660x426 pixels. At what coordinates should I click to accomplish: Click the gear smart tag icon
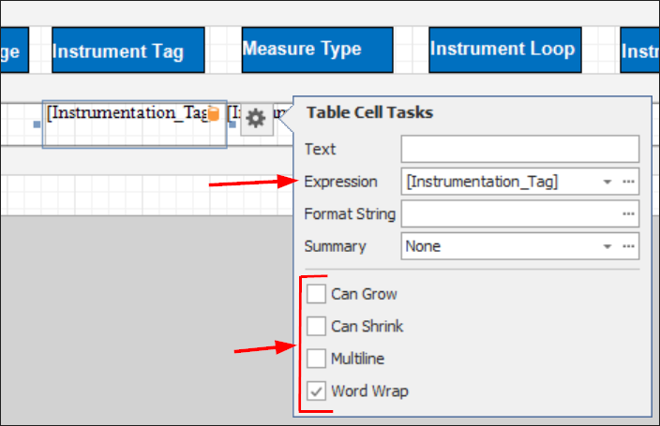tap(256, 120)
